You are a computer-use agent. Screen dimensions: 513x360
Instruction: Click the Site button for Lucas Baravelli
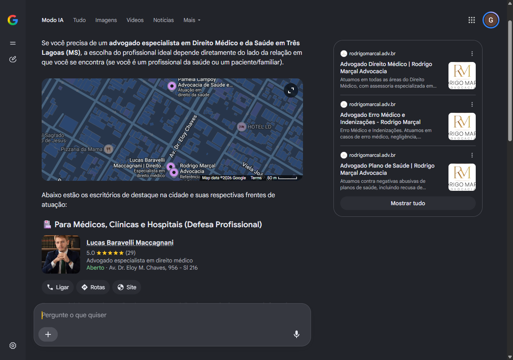[127, 287]
